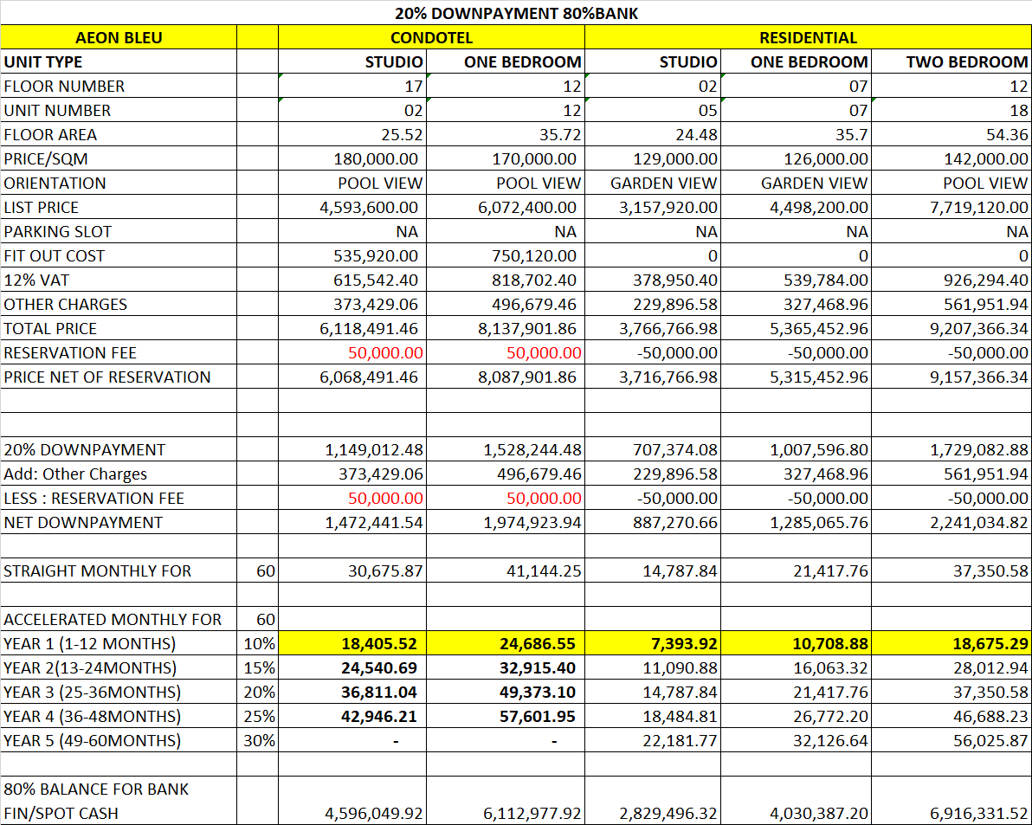Screen dimensions: 1032x825
Task: Click the AEON BLEU header cell
Action: point(119,38)
